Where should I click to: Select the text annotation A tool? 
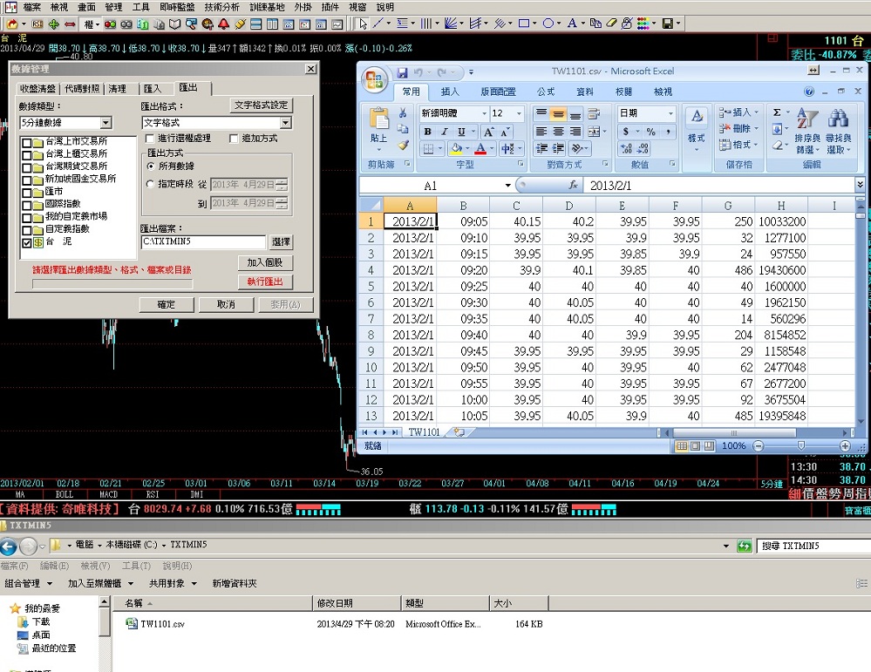[572, 24]
